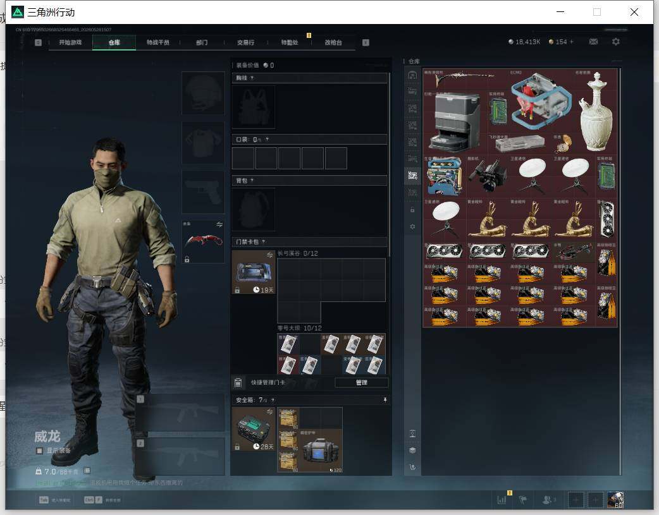Click the sidebar icon above stacked layers
The width and height of the screenshot is (659, 515).
pyautogui.click(x=412, y=433)
